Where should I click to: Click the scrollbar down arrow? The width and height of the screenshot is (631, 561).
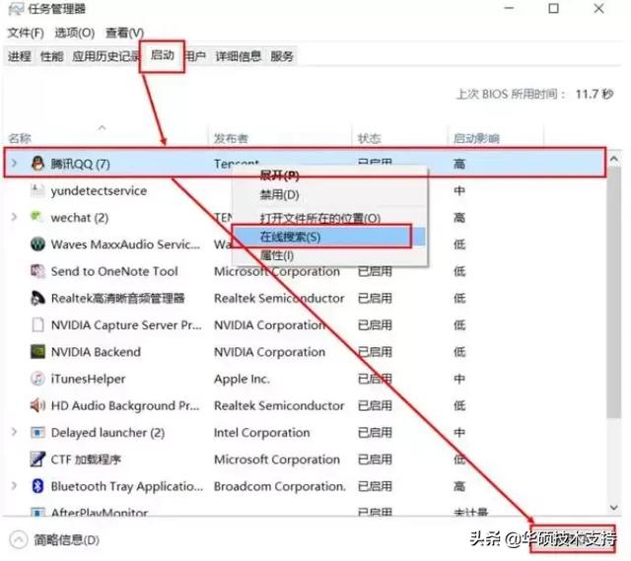[613, 508]
